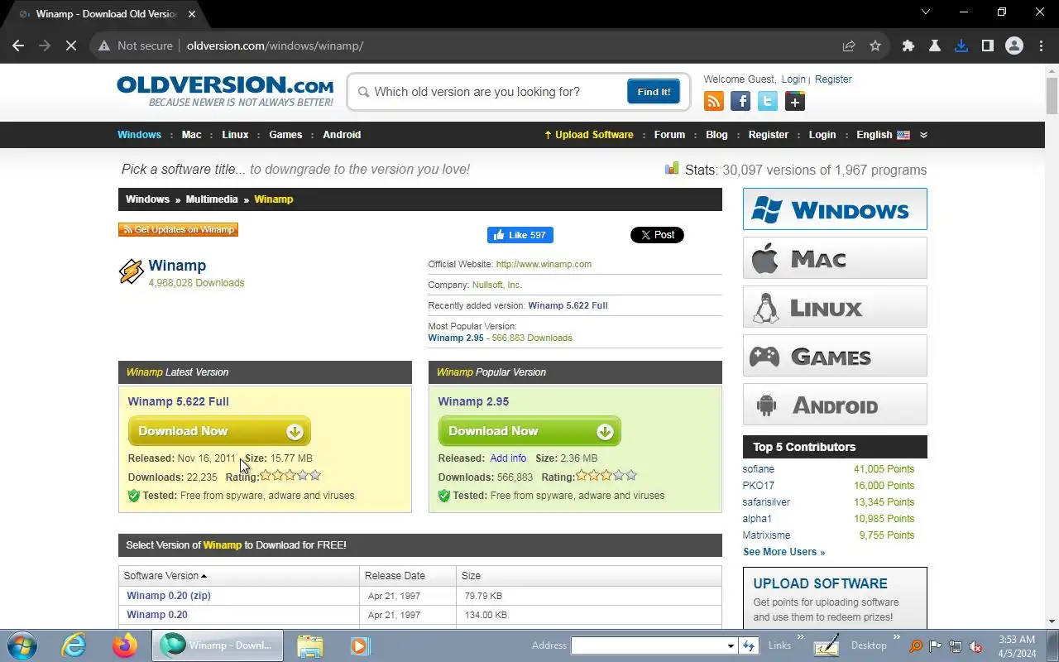Image resolution: width=1059 pixels, height=662 pixels.
Task: Click the stats bar chart icon
Action: 672,169
